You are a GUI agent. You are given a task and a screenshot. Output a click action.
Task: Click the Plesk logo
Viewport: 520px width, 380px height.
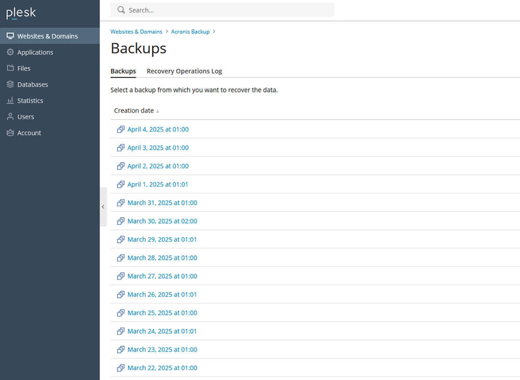pos(21,14)
